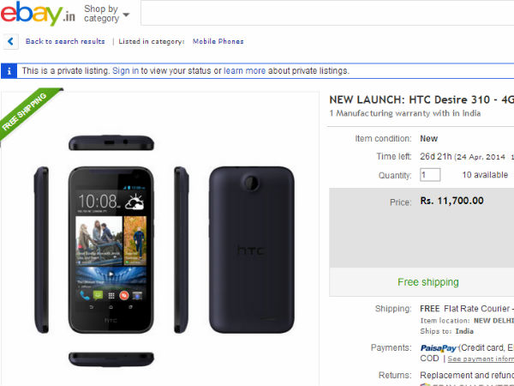The width and height of the screenshot is (514, 386).
Task: Click the left side profile phone image
Action: pyautogui.click(x=42, y=249)
